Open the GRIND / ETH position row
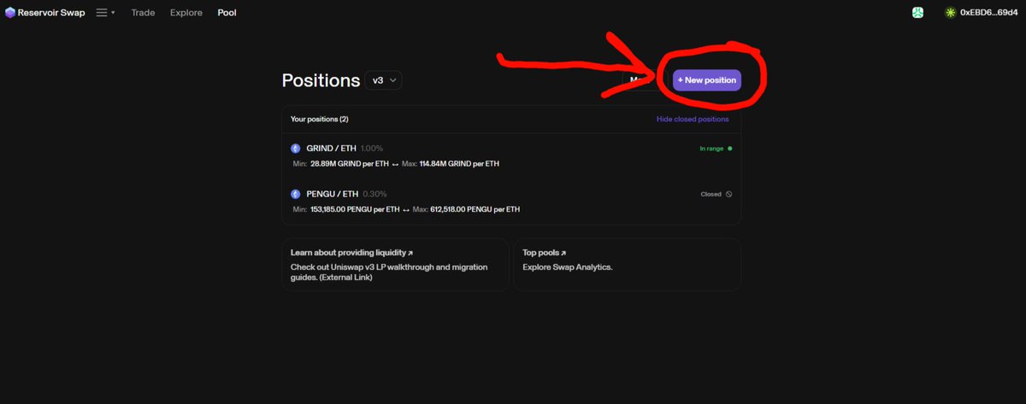Screen dimensions: 1026x404 pyautogui.click(x=511, y=155)
